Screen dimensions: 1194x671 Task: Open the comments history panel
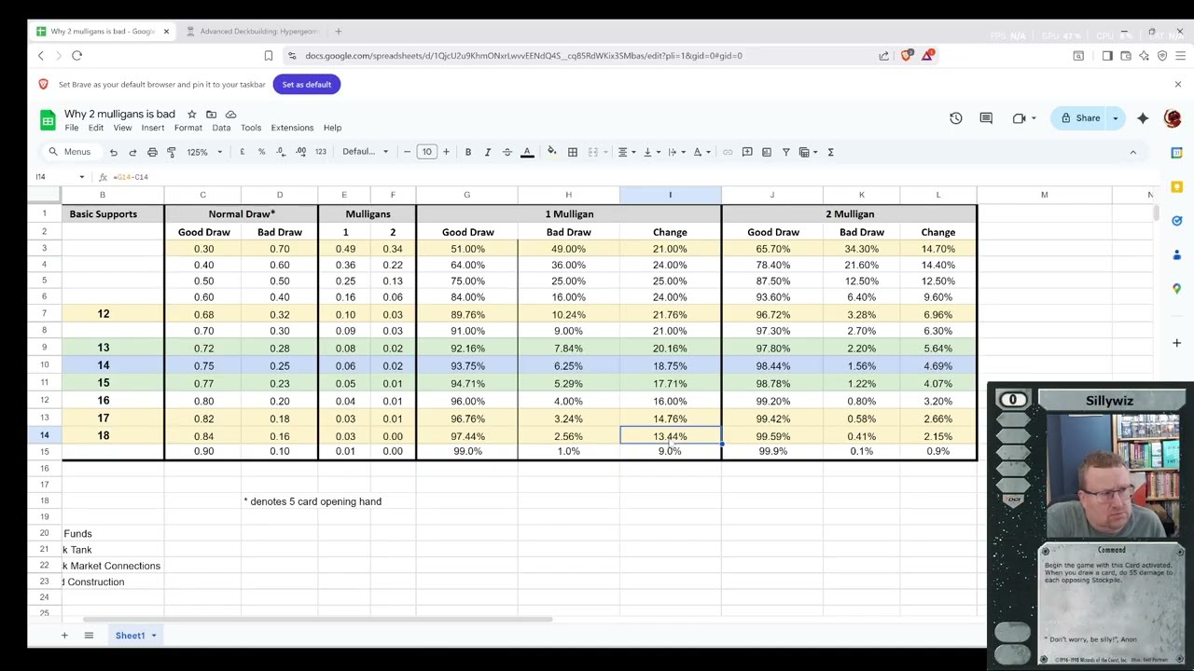coord(986,118)
